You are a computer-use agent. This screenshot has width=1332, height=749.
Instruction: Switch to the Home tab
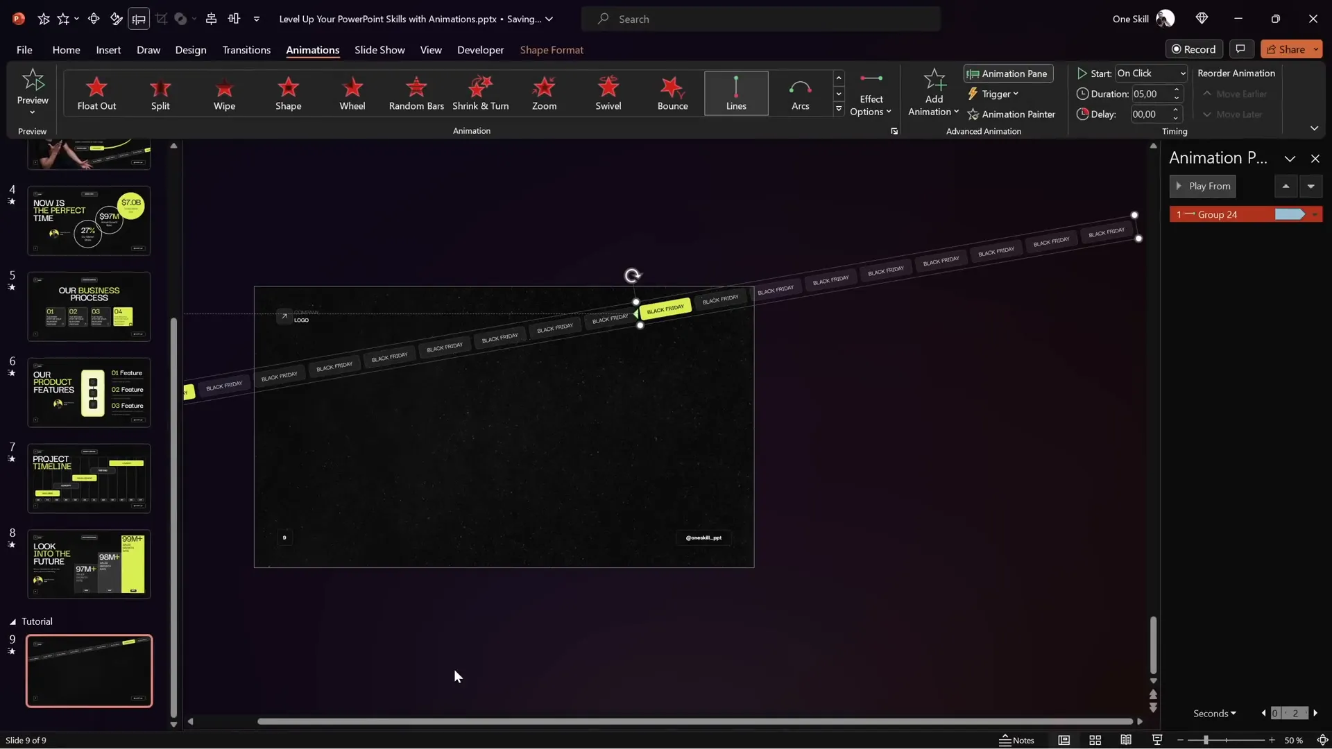click(66, 50)
